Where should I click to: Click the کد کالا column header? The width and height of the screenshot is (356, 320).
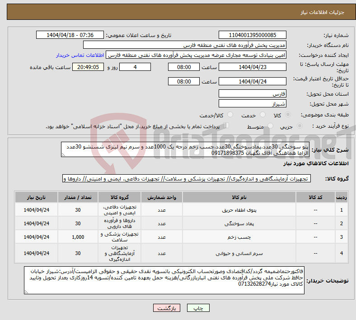click(315, 197)
